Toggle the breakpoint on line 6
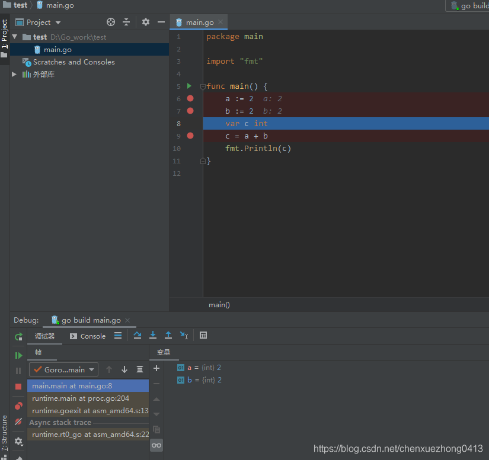489x460 pixels. point(190,98)
